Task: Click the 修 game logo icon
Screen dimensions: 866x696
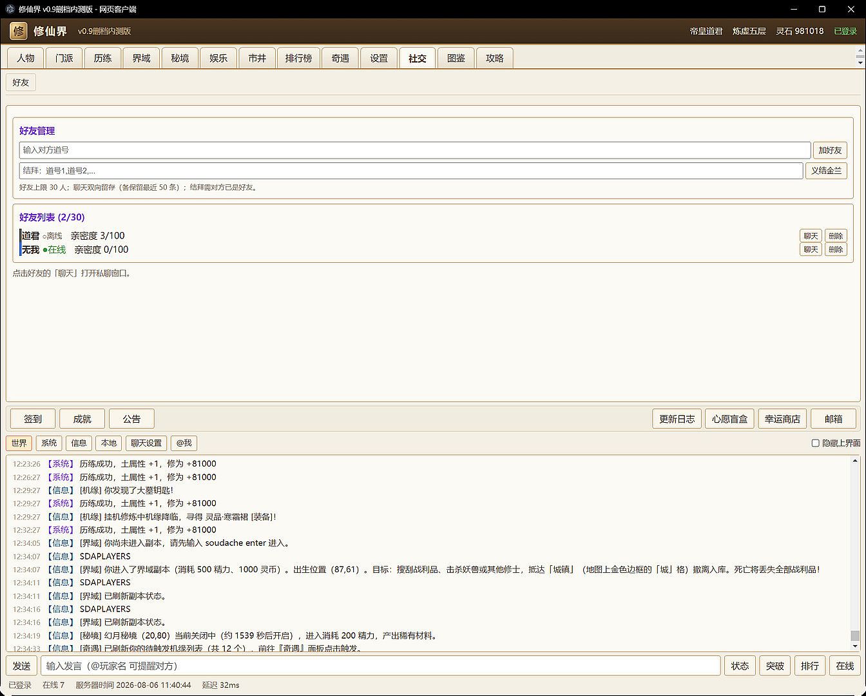Action: [x=19, y=31]
